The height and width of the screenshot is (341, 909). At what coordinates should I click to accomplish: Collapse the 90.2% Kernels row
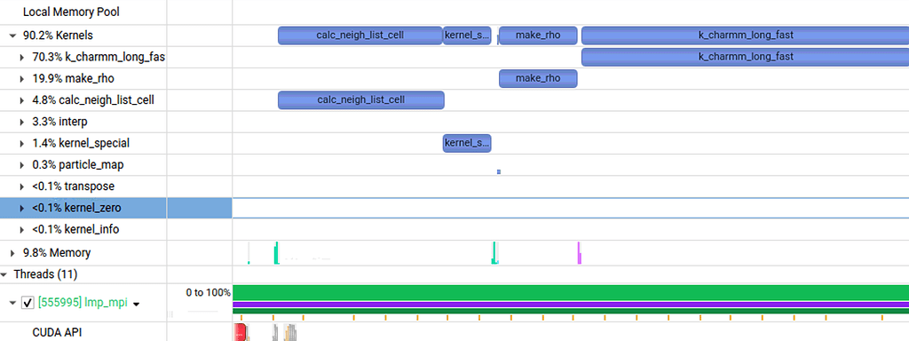click(x=12, y=36)
